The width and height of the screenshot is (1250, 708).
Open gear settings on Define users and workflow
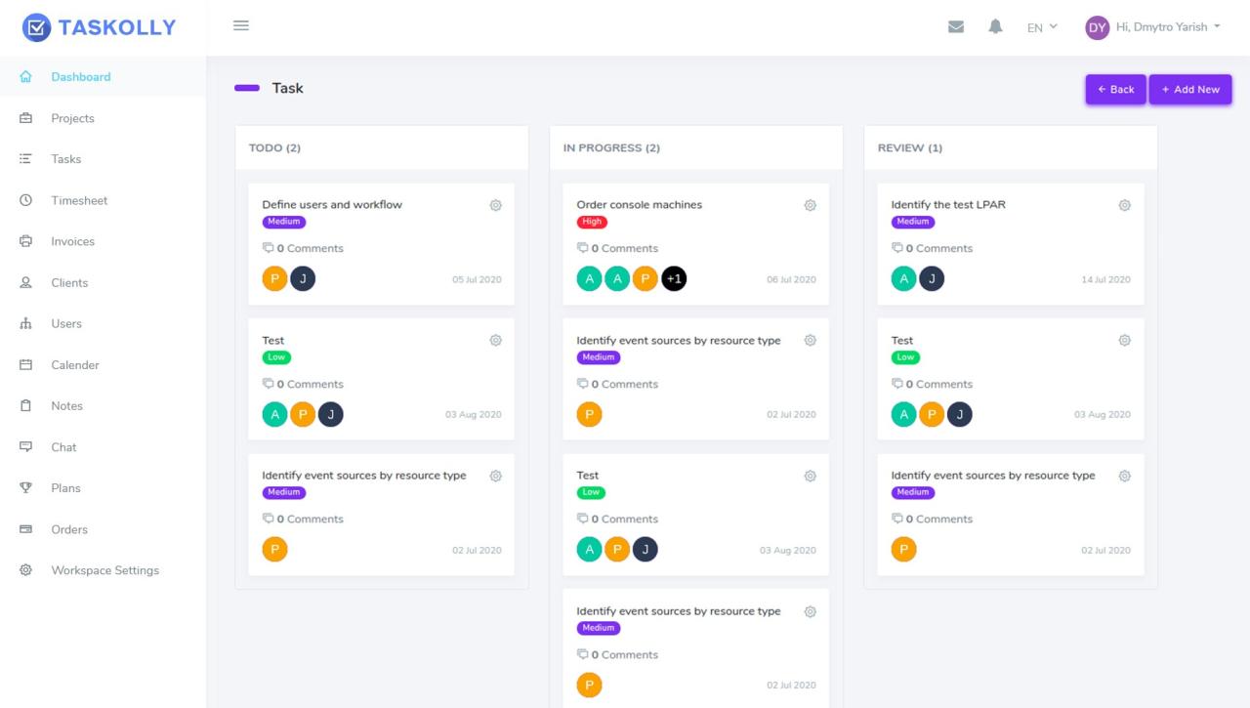point(495,205)
